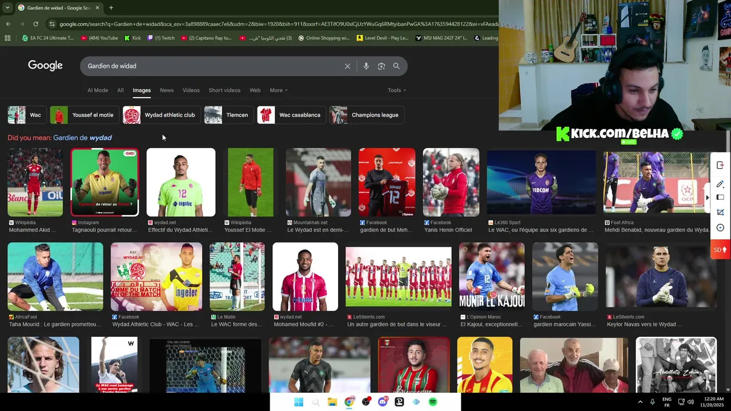Change the ENG FR input language

(666, 402)
